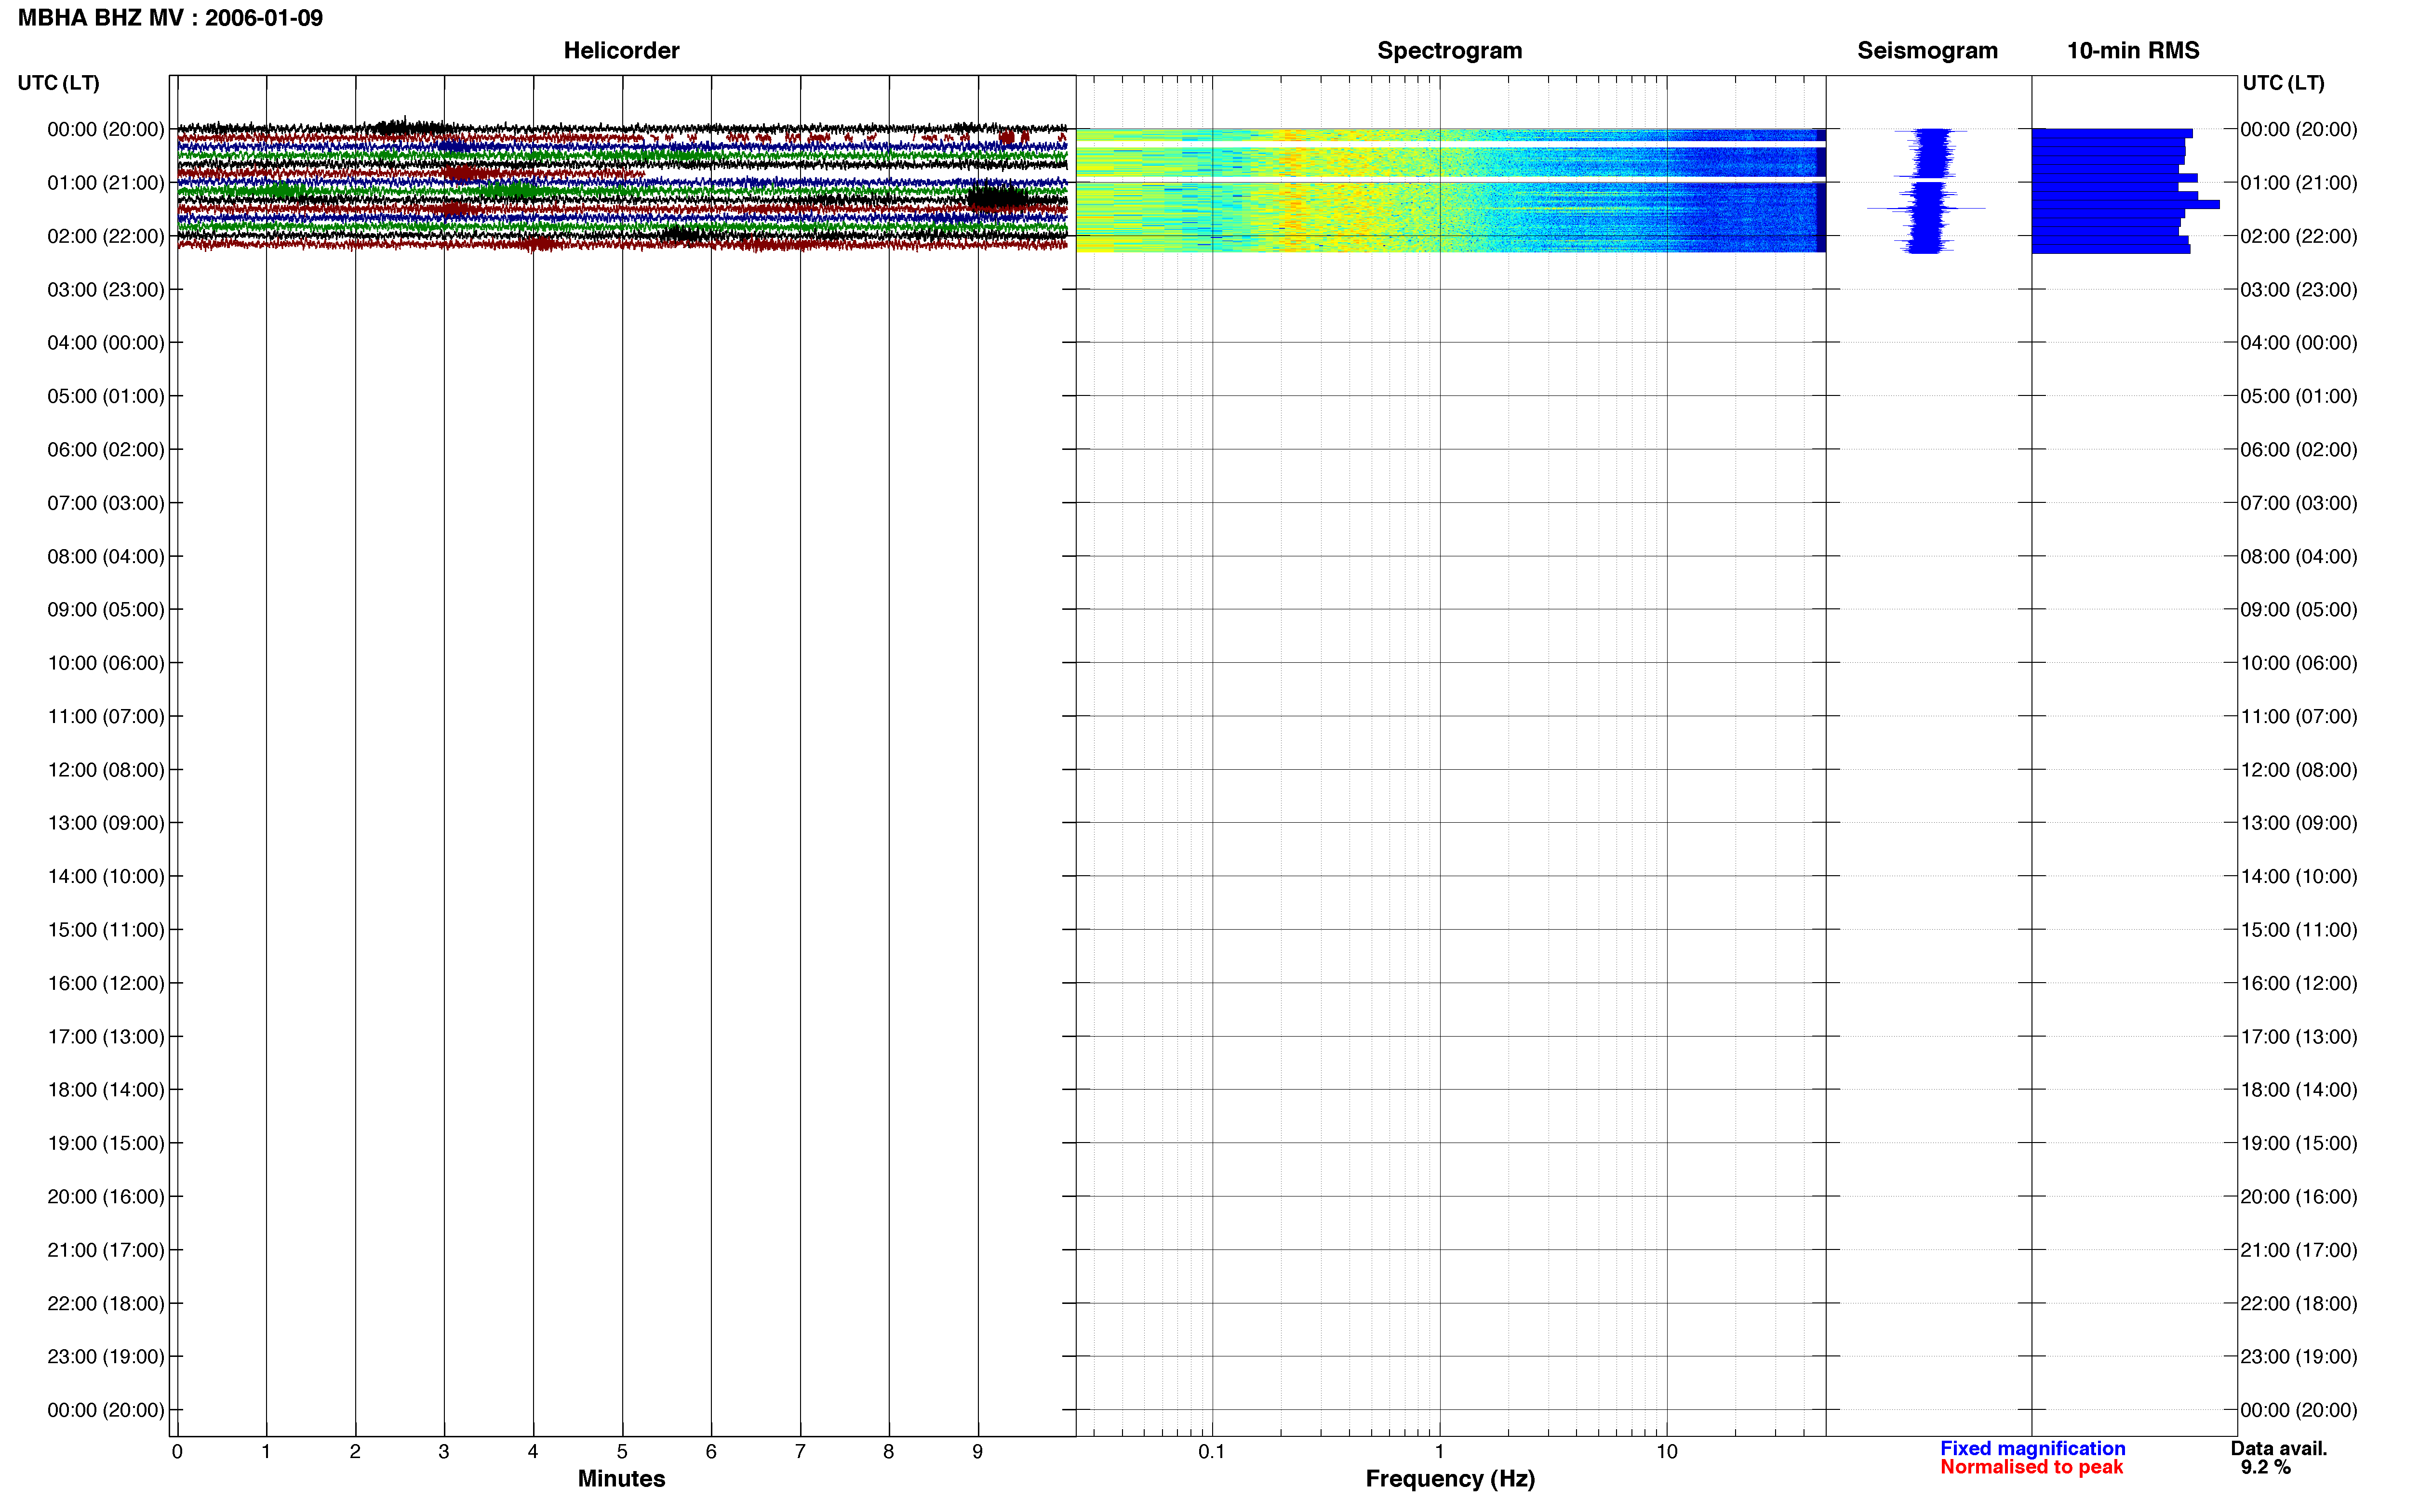The height and width of the screenshot is (1512, 2419).
Task: Click the 'UTC (LT)' label above the left axis
Action: 59,83
